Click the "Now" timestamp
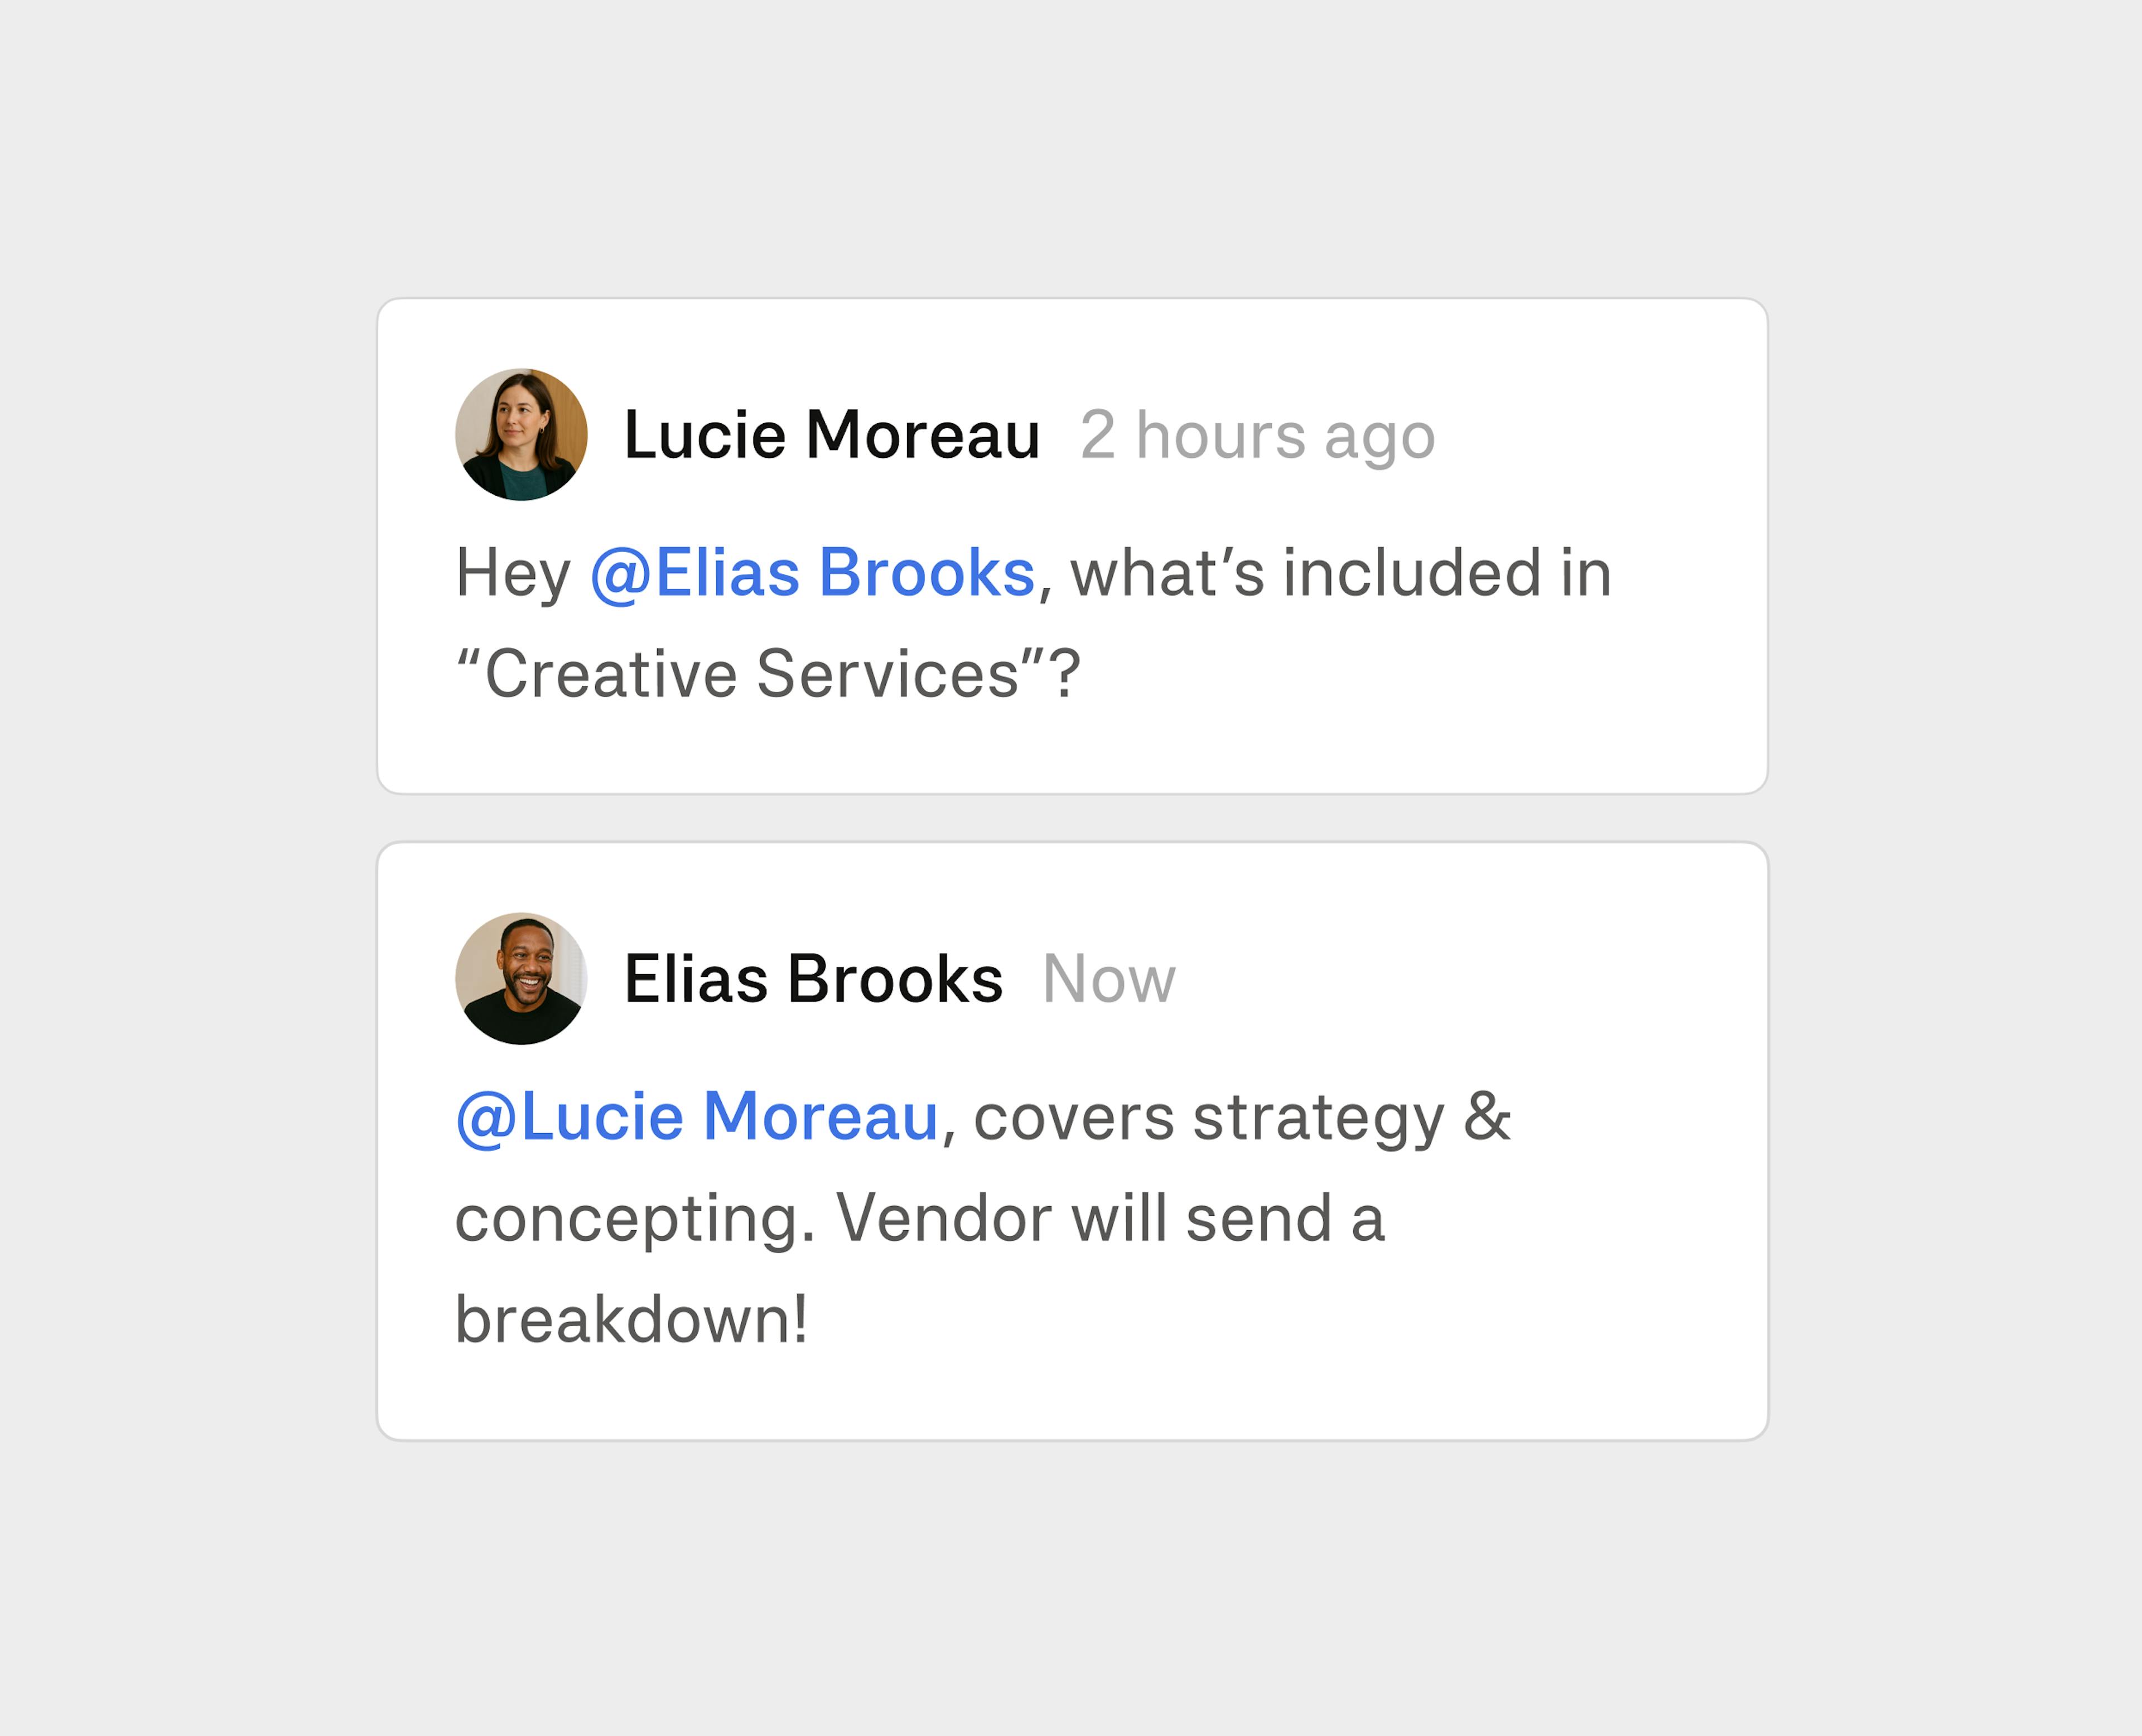Screen dimensions: 2142x1736 pyautogui.click(x=1109, y=979)
